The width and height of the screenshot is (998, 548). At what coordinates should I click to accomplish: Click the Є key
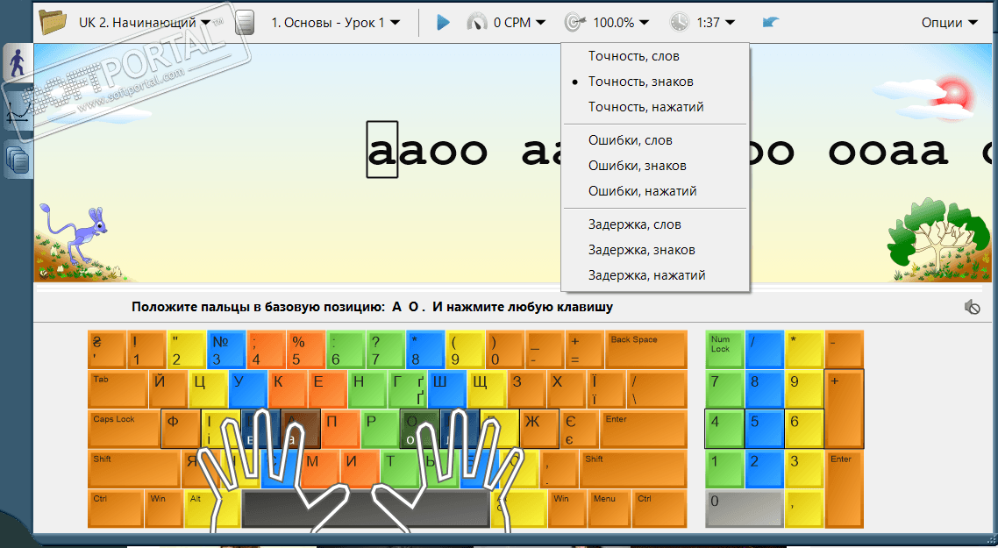pos(579,429)
